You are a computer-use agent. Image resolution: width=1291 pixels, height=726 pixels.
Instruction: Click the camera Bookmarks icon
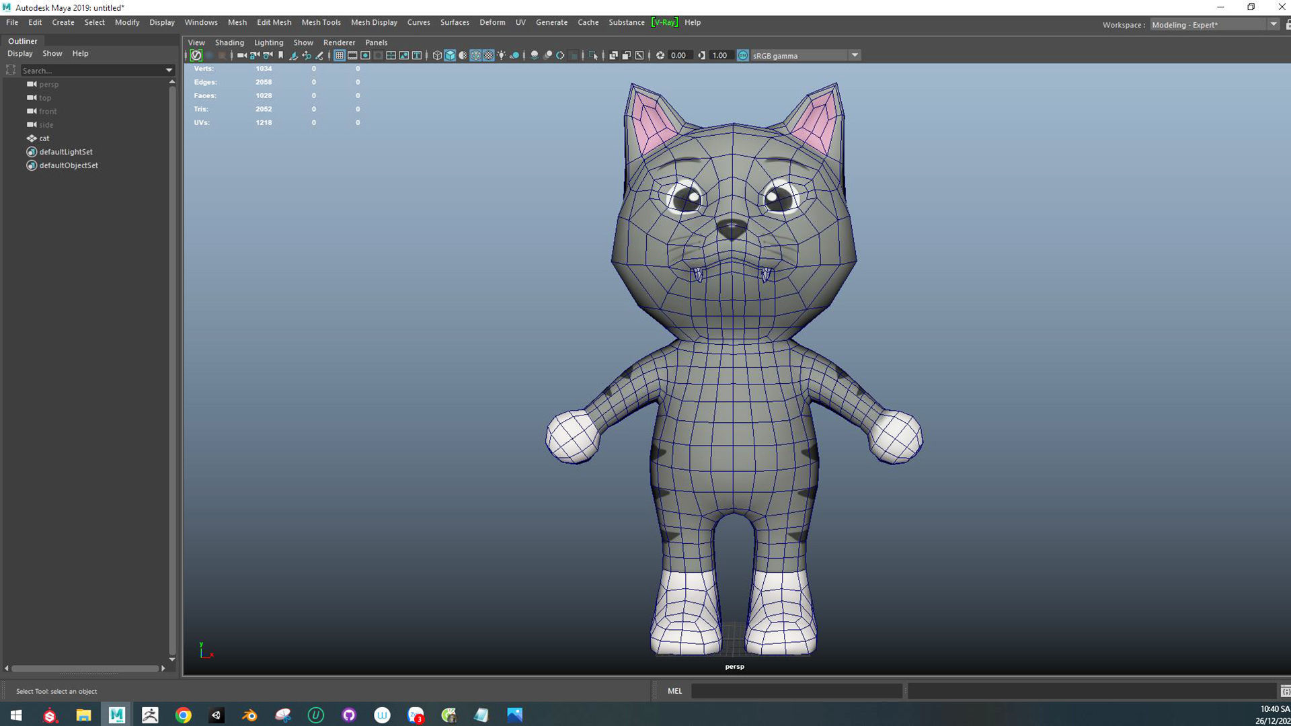tap(280, 55)
